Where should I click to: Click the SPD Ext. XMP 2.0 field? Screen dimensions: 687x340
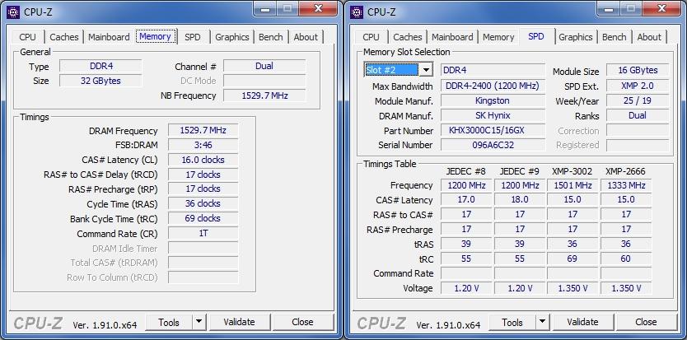[638, 86]
